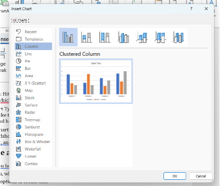Choose the 3-D Stacked Column subtype icon

pos(142,37)
